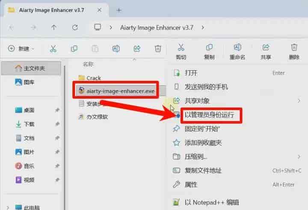The image size is (308, 210).
Task: Unpin 视频 via its pin icon
Action: [x=57, y=180]
